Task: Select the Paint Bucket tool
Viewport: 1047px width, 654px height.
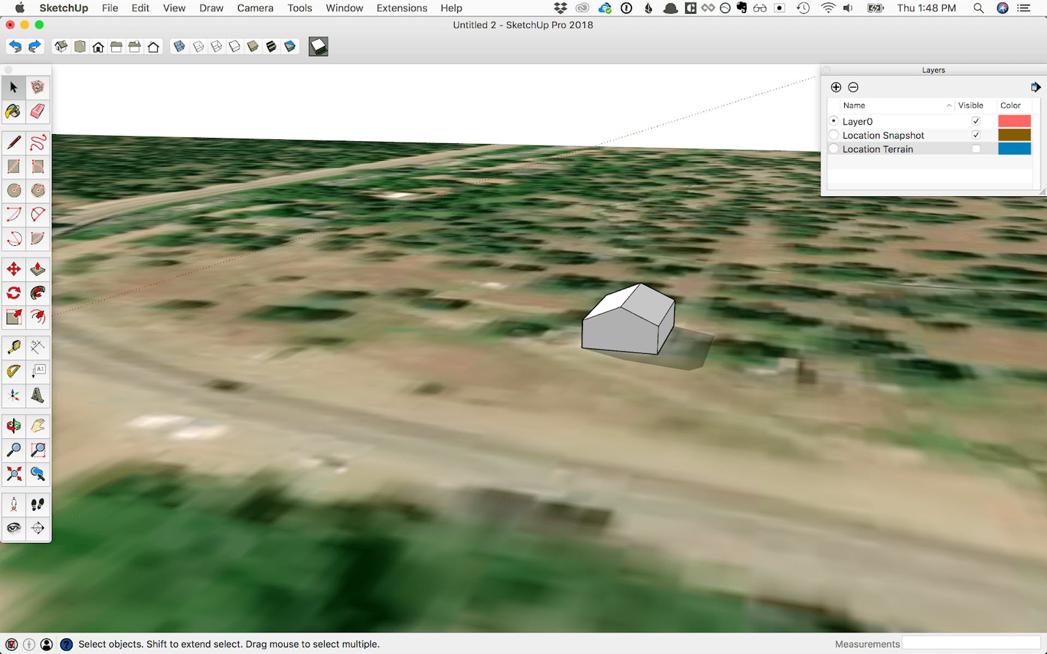Action: coord(14,111)
